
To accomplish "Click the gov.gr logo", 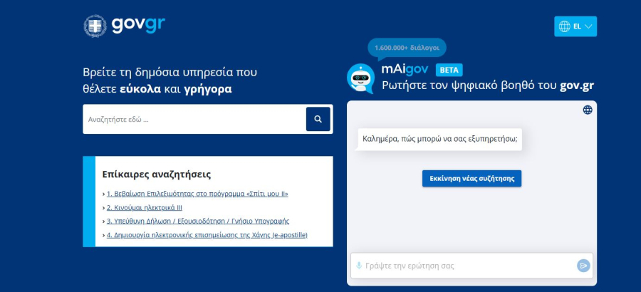I will 124,26.
